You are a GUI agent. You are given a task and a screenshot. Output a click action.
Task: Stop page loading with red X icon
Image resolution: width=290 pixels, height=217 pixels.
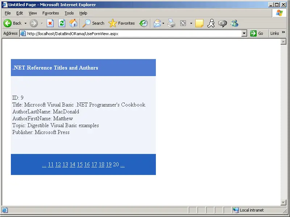click(50, 23)
